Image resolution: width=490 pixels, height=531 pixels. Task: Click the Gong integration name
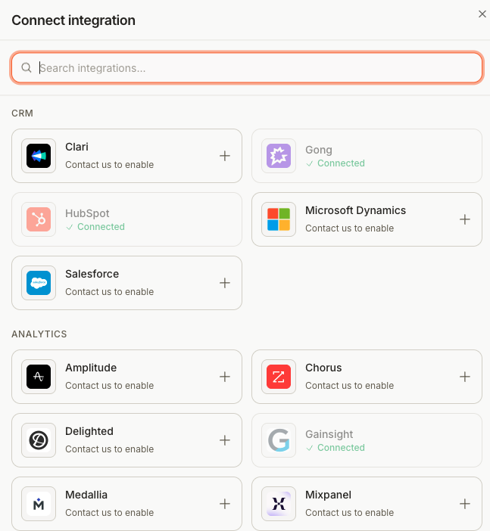(318, 150)
